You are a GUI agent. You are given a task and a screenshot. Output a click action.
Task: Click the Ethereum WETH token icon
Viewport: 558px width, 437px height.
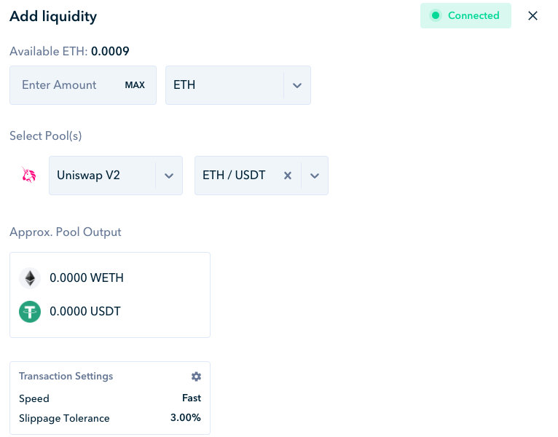click(x=30, y=277)
